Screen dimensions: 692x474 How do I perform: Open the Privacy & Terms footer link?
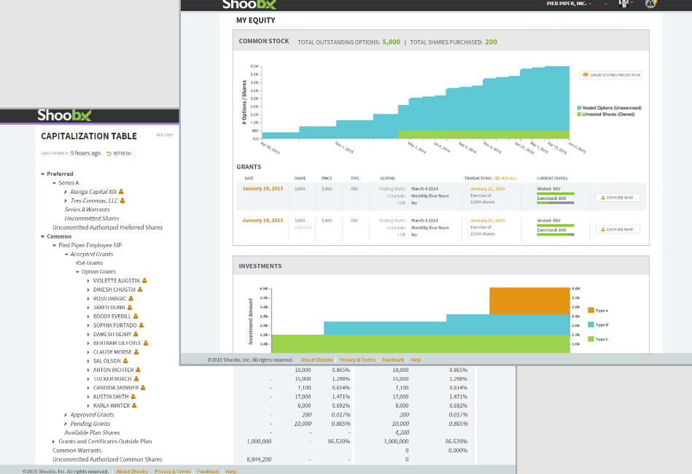coord(357,360)
